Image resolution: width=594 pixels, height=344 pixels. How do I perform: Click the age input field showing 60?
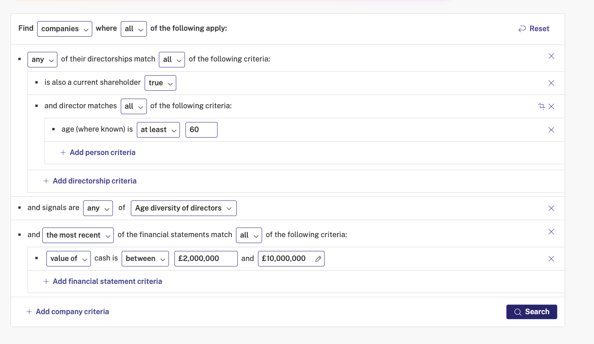click(201, 130)
